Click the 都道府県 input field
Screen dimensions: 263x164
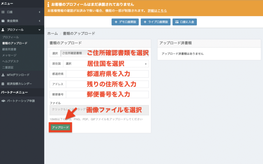coord(108,74)
